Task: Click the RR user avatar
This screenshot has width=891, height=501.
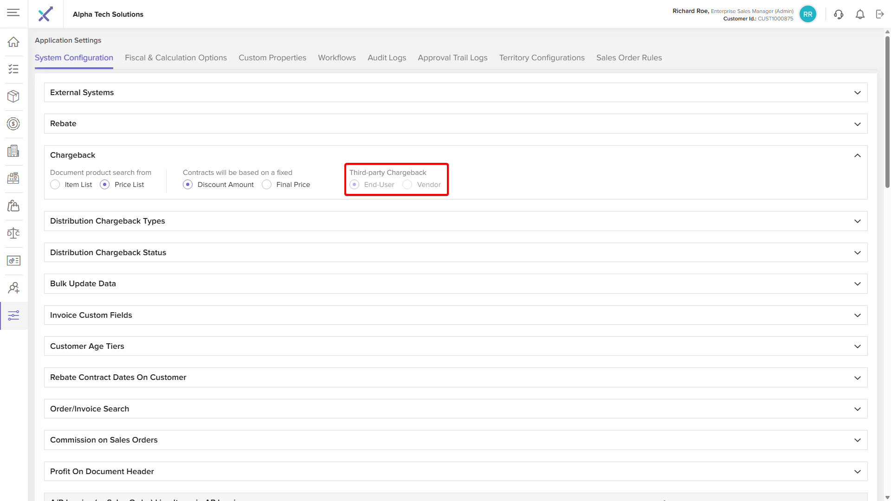Action: coord(807,14)
